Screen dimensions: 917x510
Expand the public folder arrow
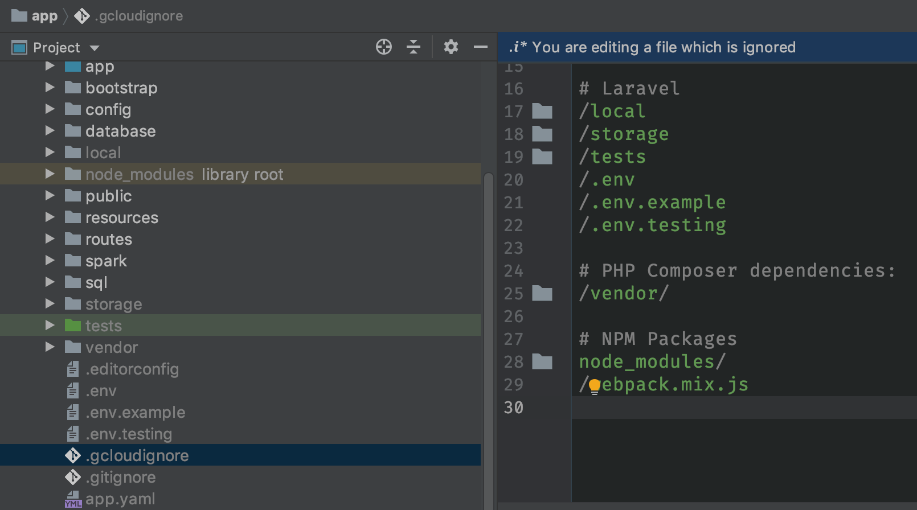click(50, 196)
